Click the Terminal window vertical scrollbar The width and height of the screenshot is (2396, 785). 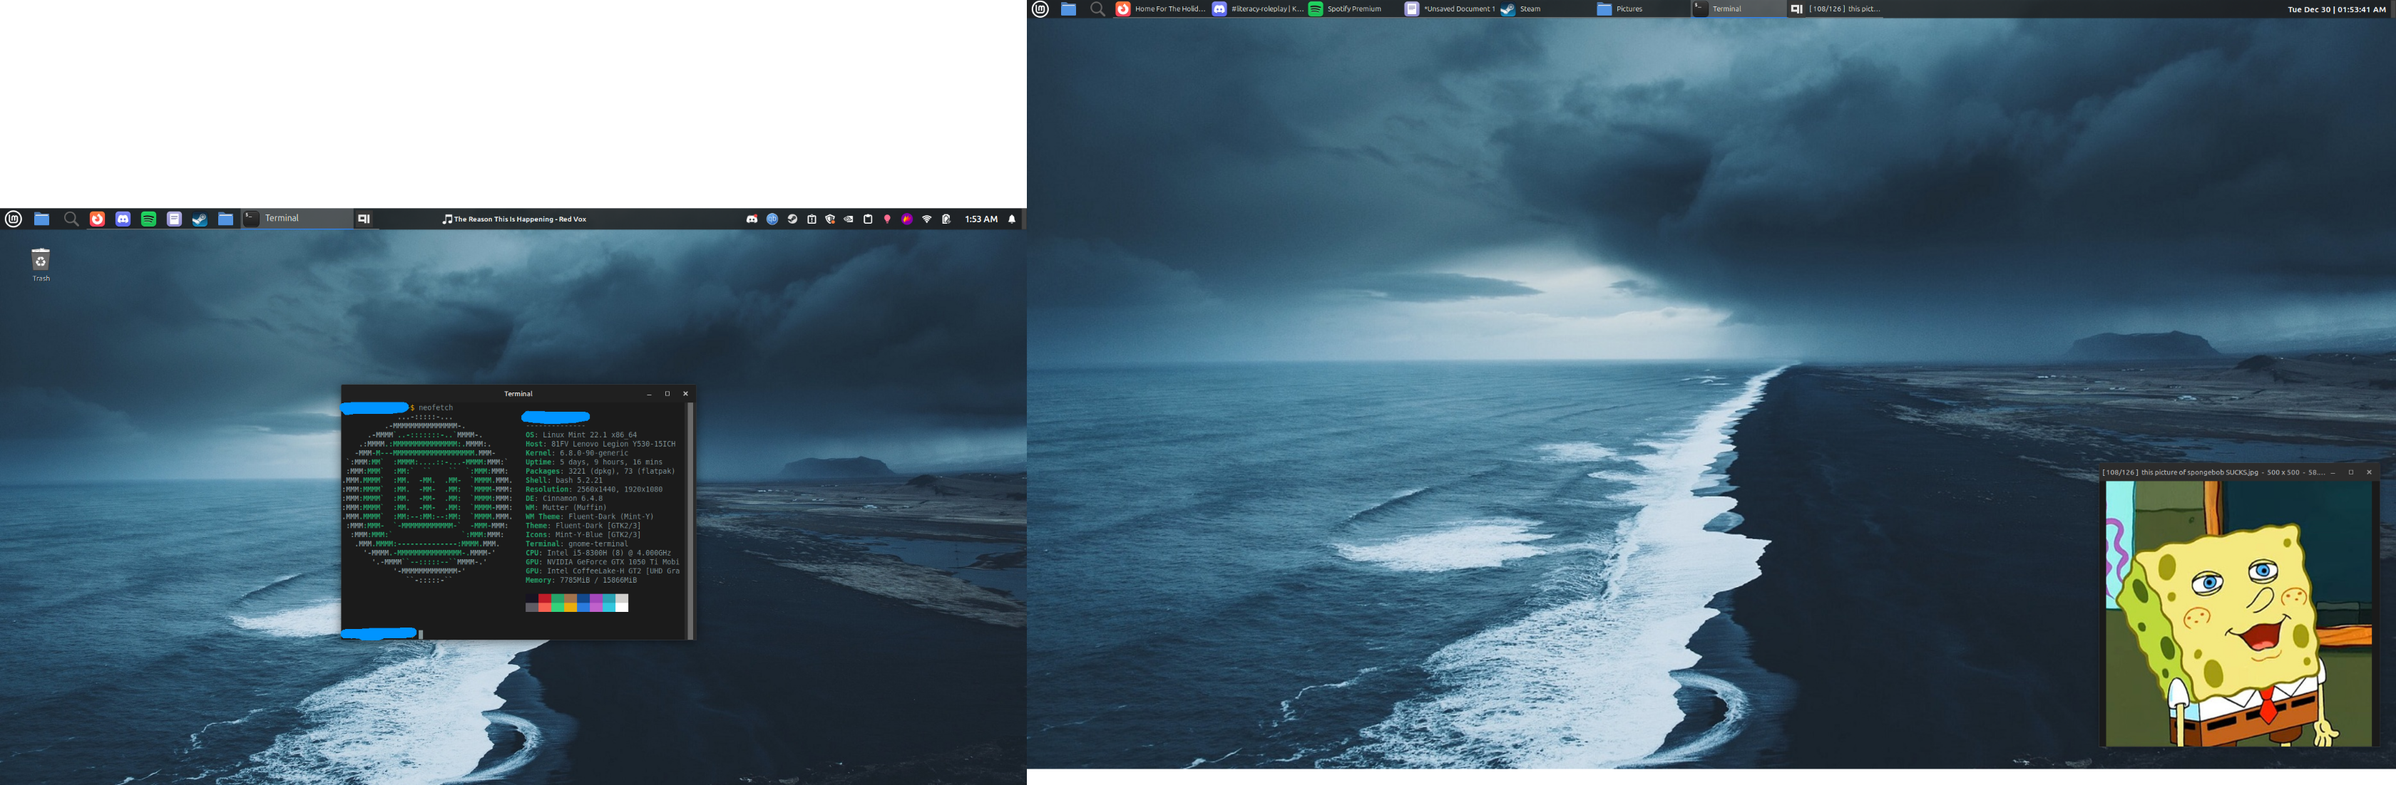pos(690,520)
